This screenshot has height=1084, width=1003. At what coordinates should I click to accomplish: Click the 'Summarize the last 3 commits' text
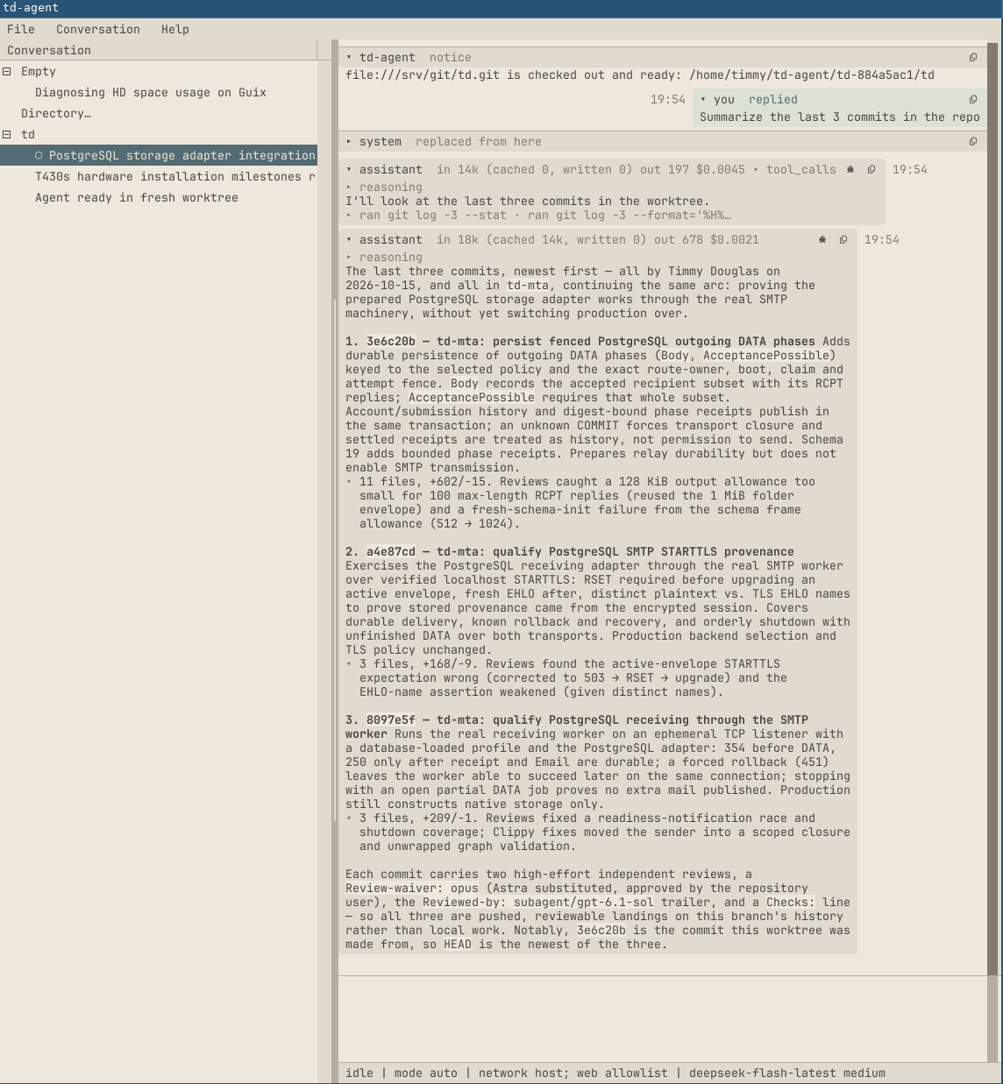click(x=840, y=117)
